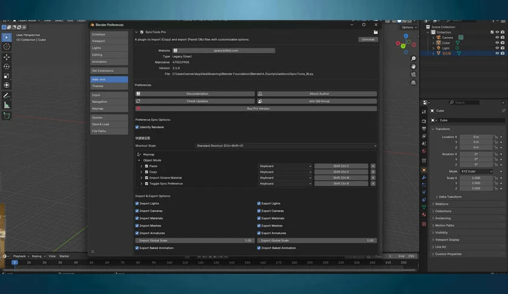The height and width of the screenshot is (294, 508).
Task: Select the Scale tool in viewport toolbar
Action: click(x=7, y=76)
